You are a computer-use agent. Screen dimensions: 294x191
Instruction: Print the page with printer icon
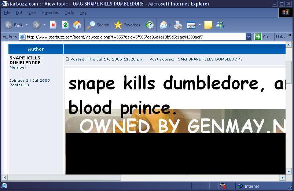coord(178,25)
